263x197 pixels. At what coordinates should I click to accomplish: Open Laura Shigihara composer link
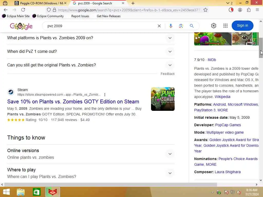point(228,172)
